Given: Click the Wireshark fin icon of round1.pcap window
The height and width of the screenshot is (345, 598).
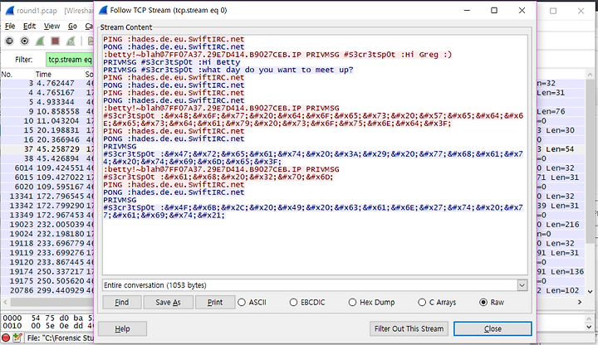Looking at the screenshot, I should point(10,11).
